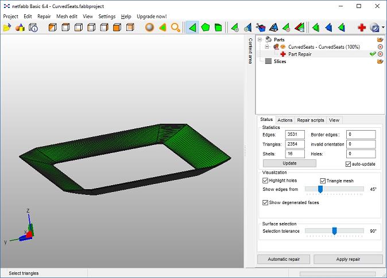Image resolution: width=387 pixels, height=278 pixels.
Task: Click the Selection tolerance slider handle
Action: pos(334,231)
